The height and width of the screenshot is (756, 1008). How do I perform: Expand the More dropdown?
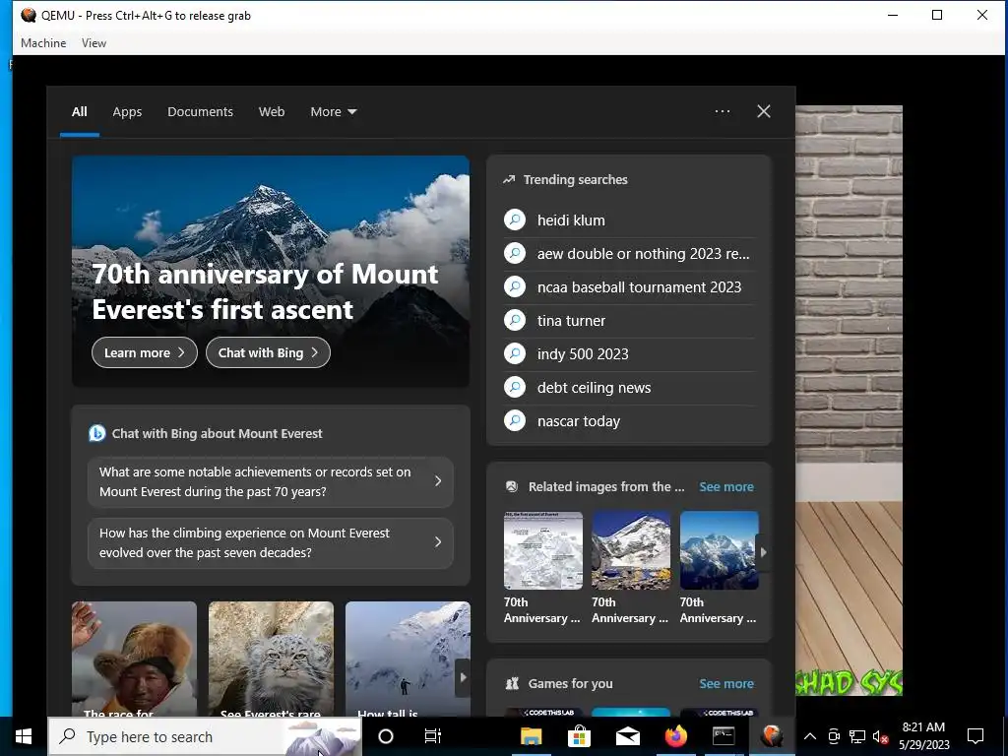click(x=333, y=112)
